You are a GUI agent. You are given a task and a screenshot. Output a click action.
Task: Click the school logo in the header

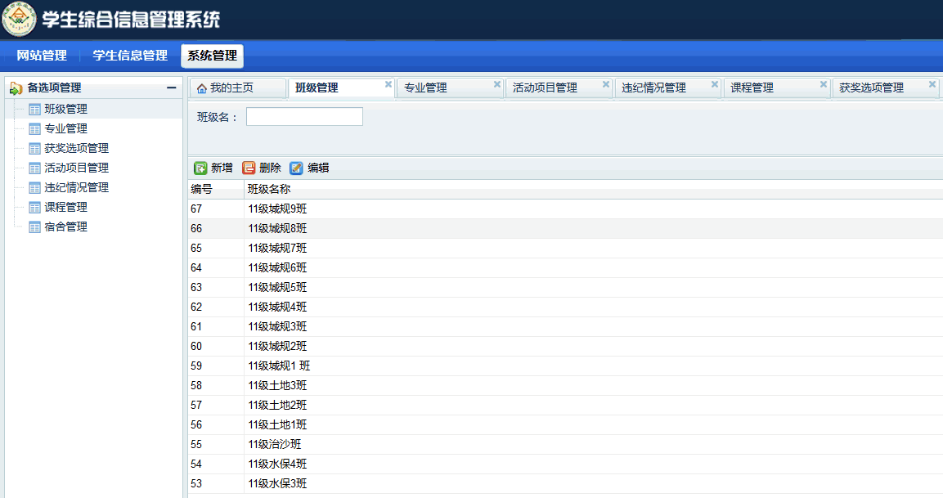[19, 20]
